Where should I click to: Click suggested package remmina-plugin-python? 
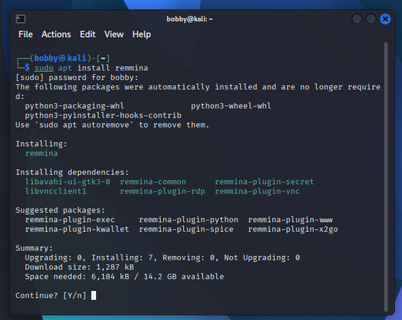pos(189,220)
